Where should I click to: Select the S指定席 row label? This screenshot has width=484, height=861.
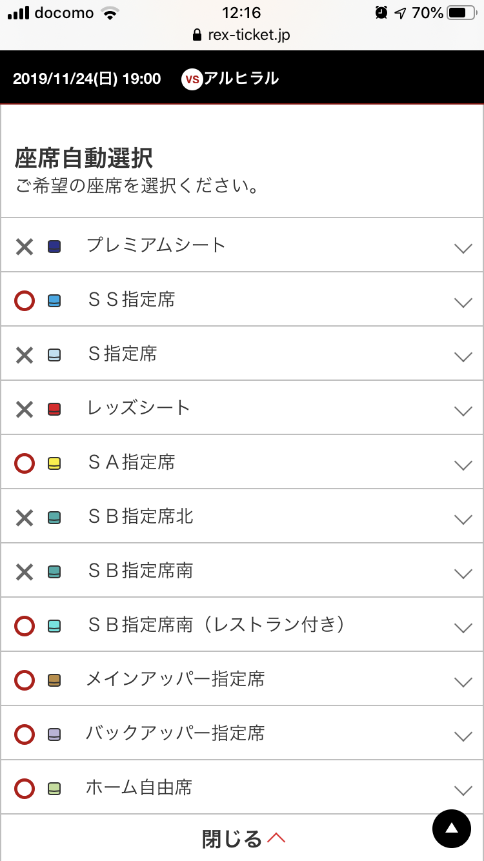click(x=123, y=354)
